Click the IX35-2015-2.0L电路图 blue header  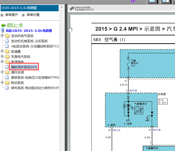pyautogui.click(x=30, y=8)
